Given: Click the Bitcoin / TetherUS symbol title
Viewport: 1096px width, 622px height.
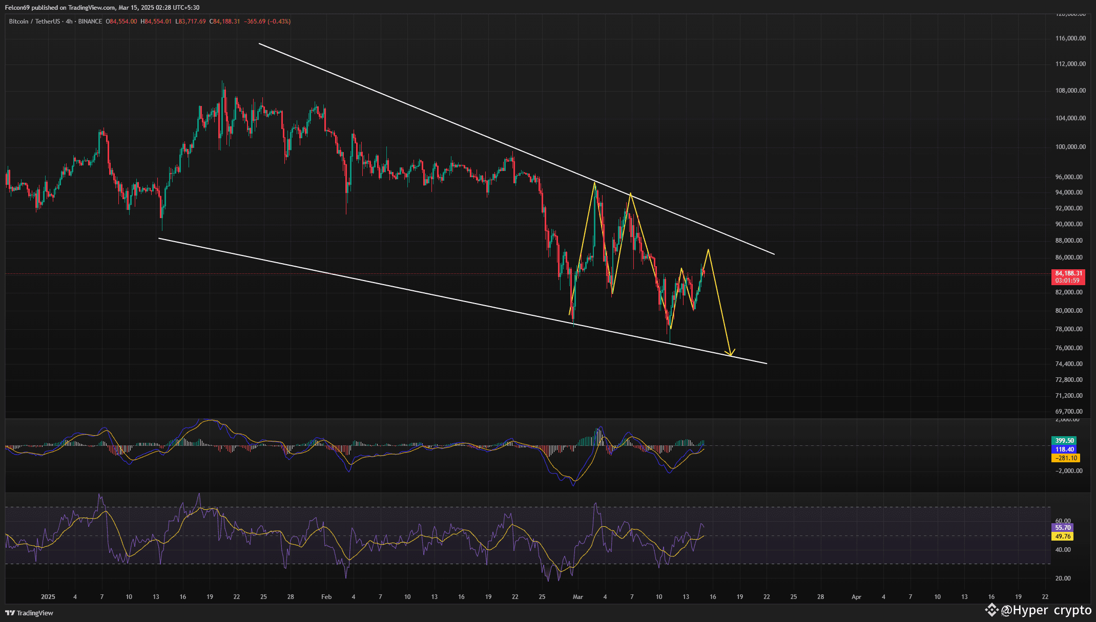Looking at the screenshot, I should (34, 22).
